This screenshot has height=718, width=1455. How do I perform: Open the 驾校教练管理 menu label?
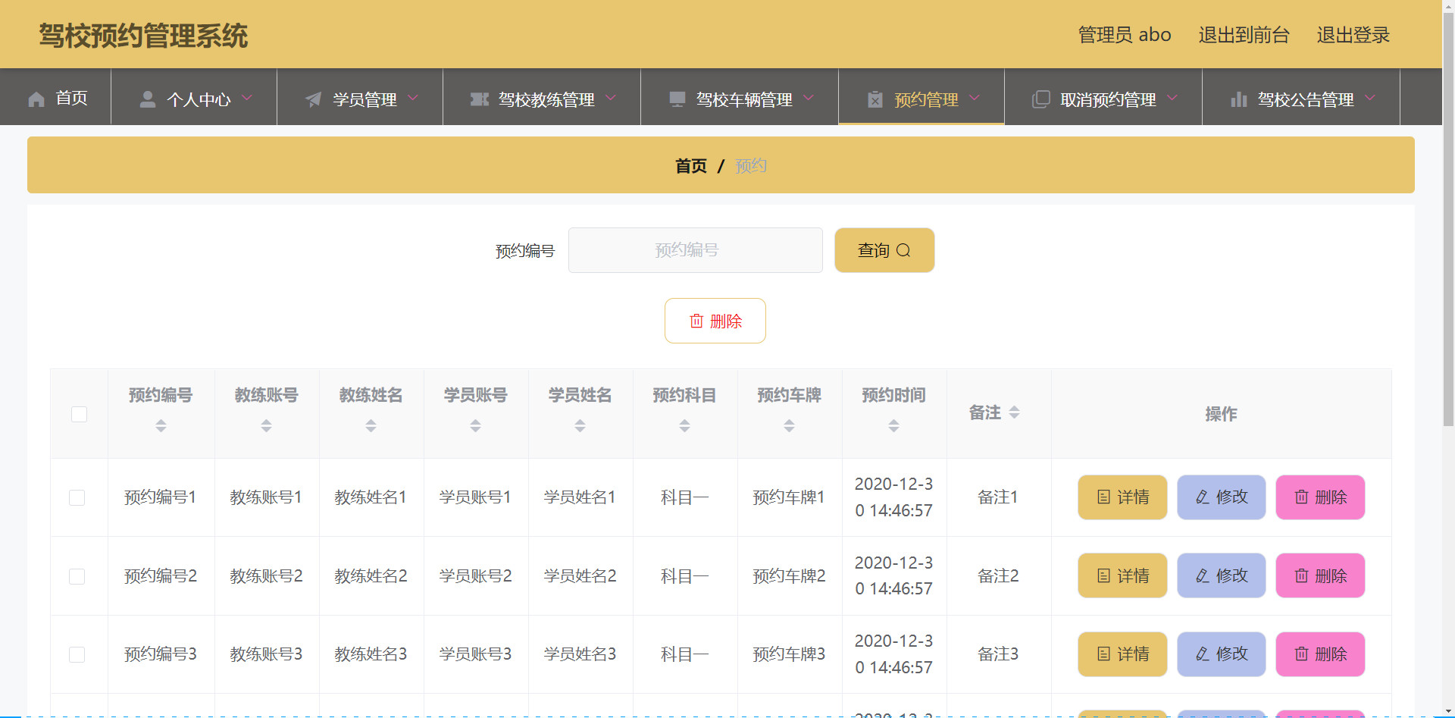pos(546,99)
